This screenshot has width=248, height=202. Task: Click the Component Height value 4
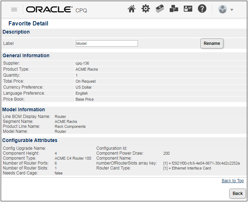click(x=56, y=153)
